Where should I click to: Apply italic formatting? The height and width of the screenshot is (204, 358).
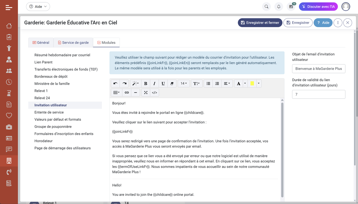point(154,83)
